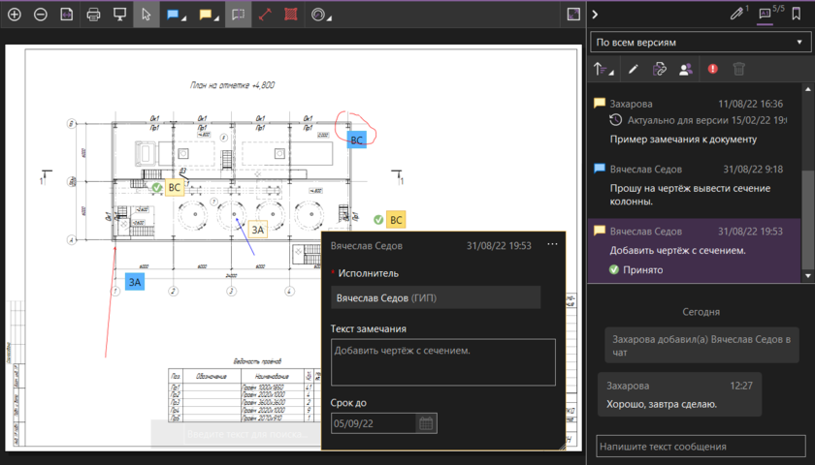Open the calendar picker for the deadline
Image resolution: width=815 pixels, height=465 pixels.
click(425, 423)
